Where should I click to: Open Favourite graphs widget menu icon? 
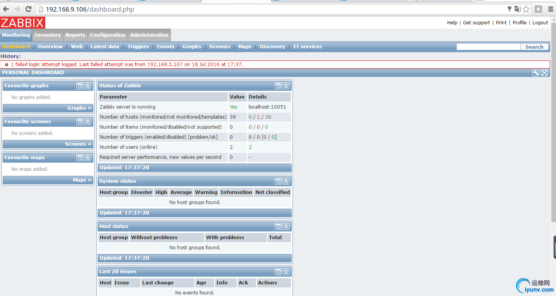80,86
